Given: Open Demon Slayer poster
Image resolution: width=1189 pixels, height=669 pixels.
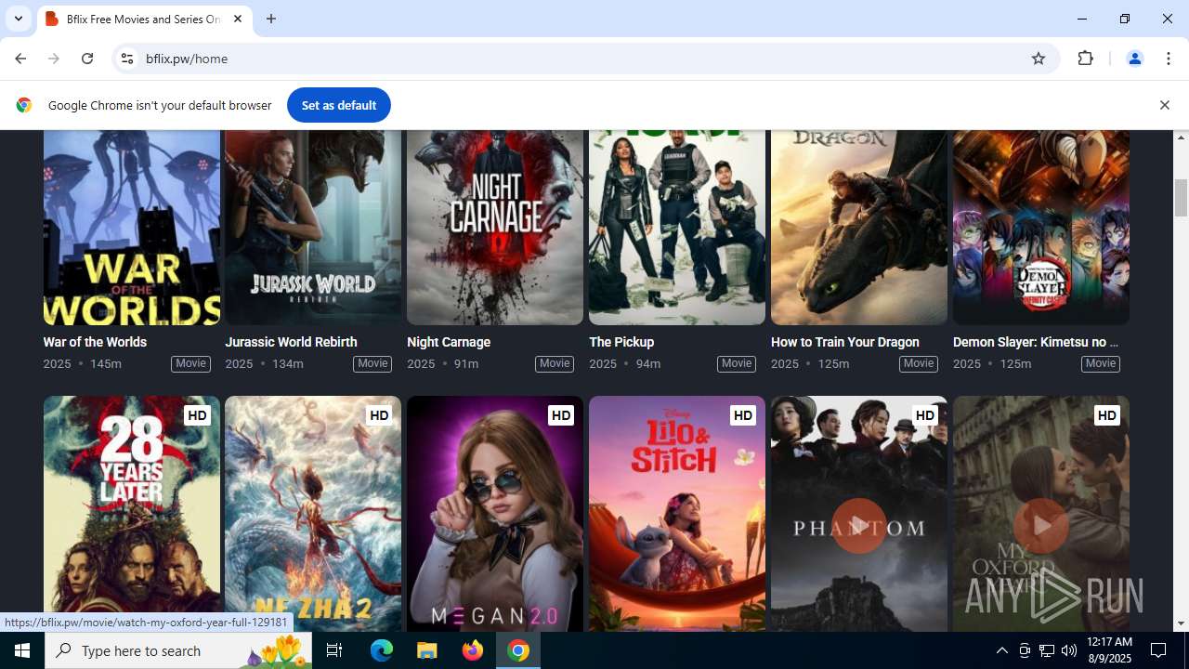Looking at the screenshot, I should pos(1041,228).
